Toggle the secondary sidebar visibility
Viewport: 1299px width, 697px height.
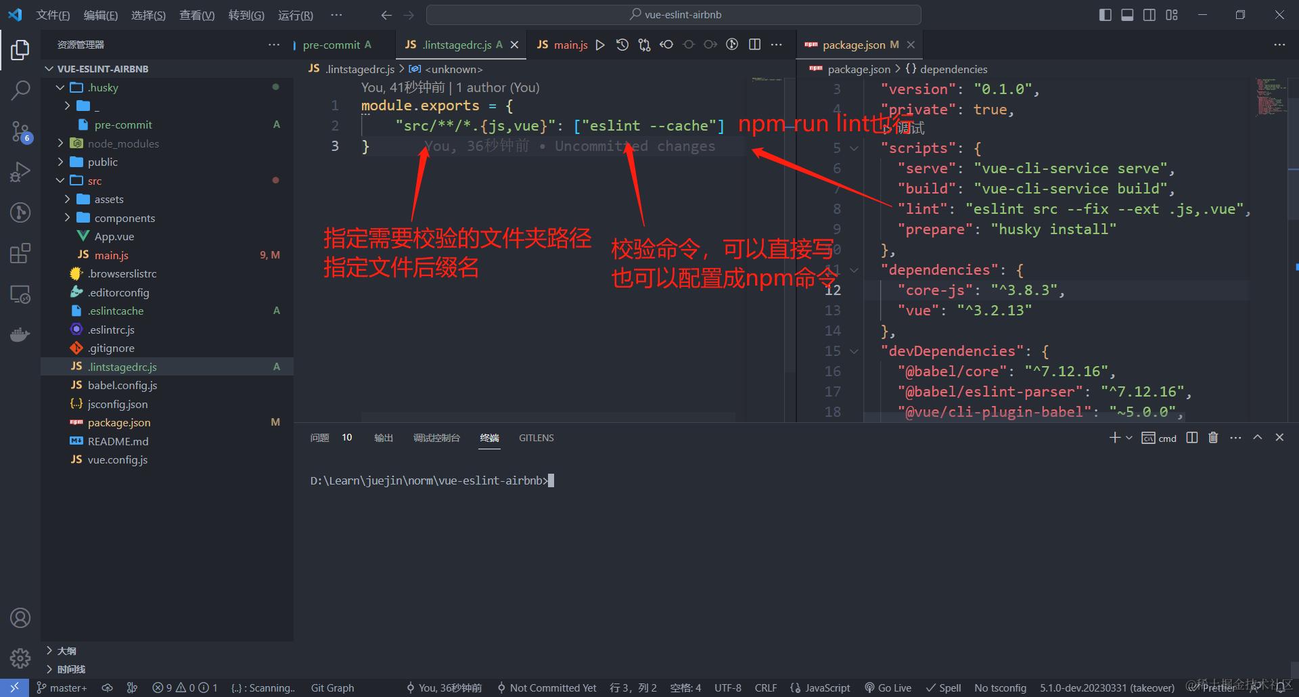click(1149, 15)
